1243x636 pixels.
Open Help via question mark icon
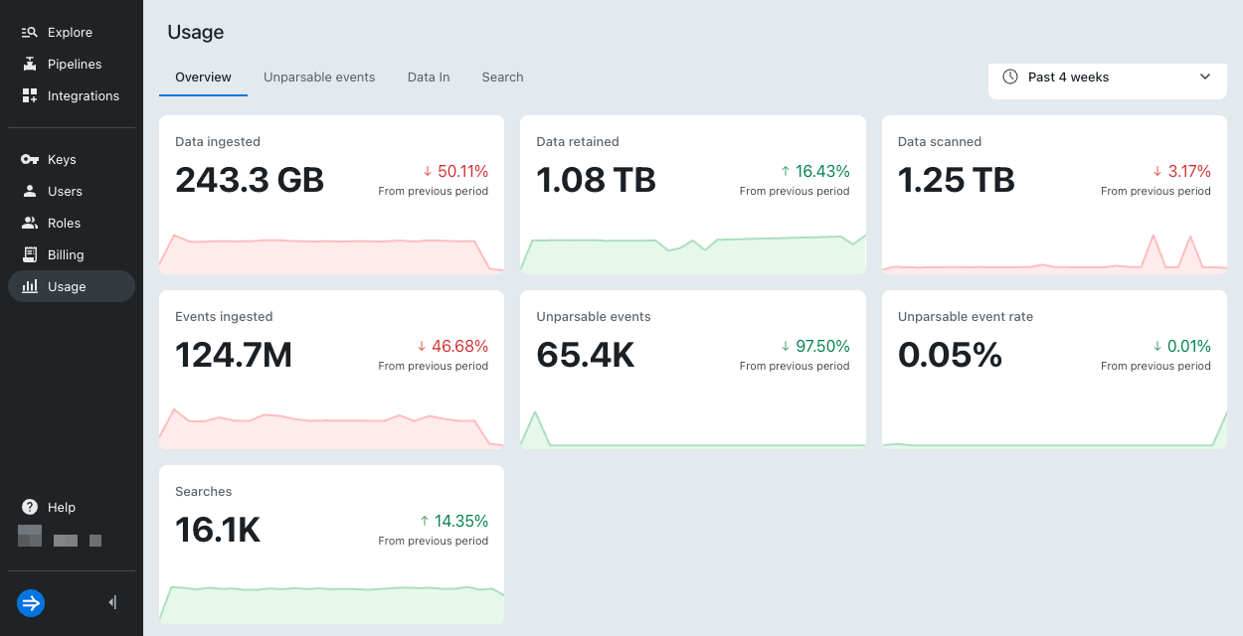tap(30, 508)
